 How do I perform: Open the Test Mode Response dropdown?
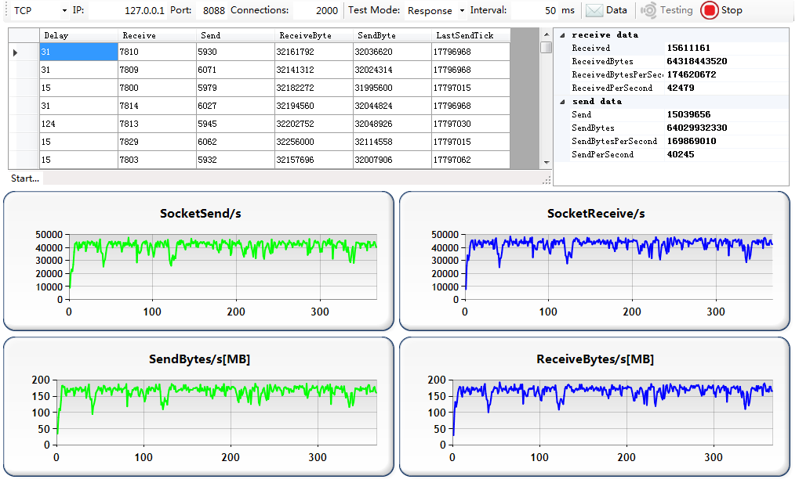click(462, 11)
